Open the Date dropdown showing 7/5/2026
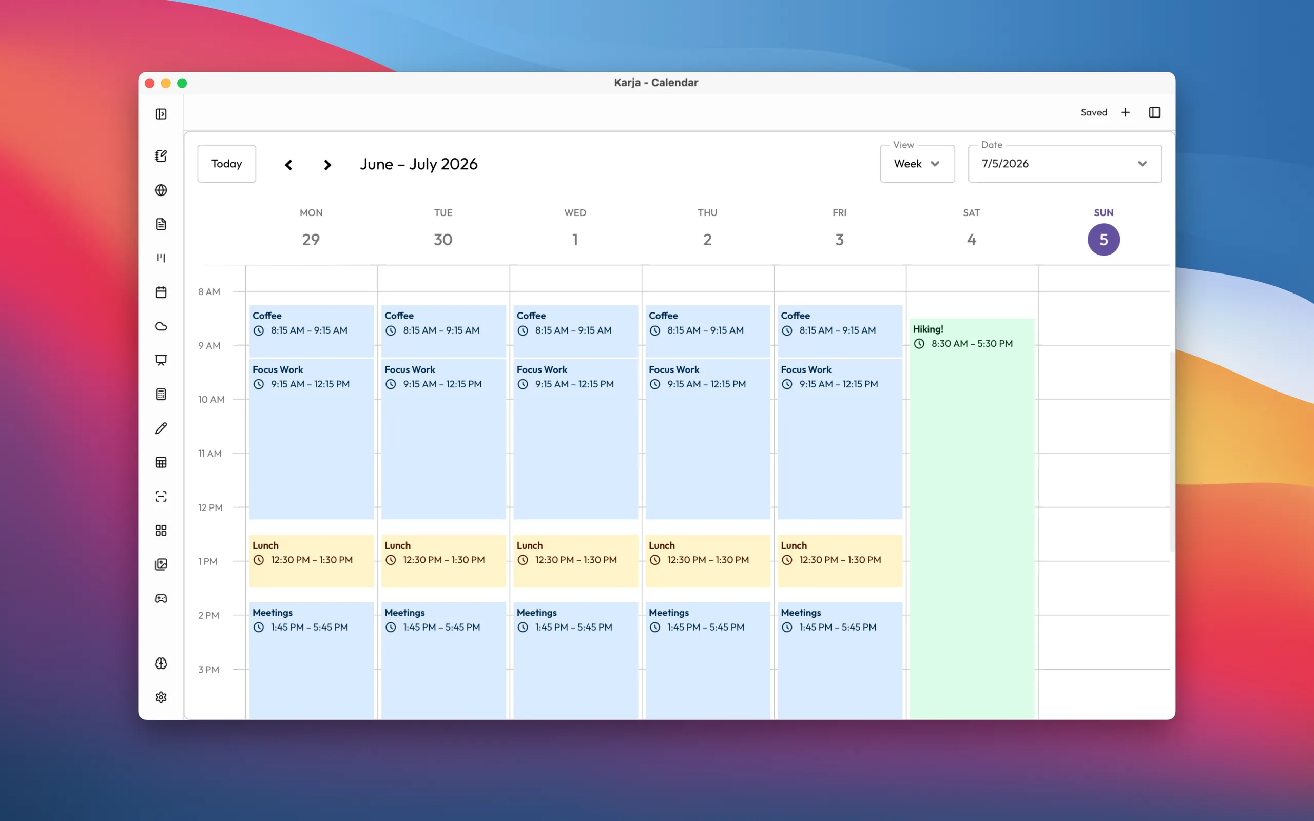 pos(1064,164)
